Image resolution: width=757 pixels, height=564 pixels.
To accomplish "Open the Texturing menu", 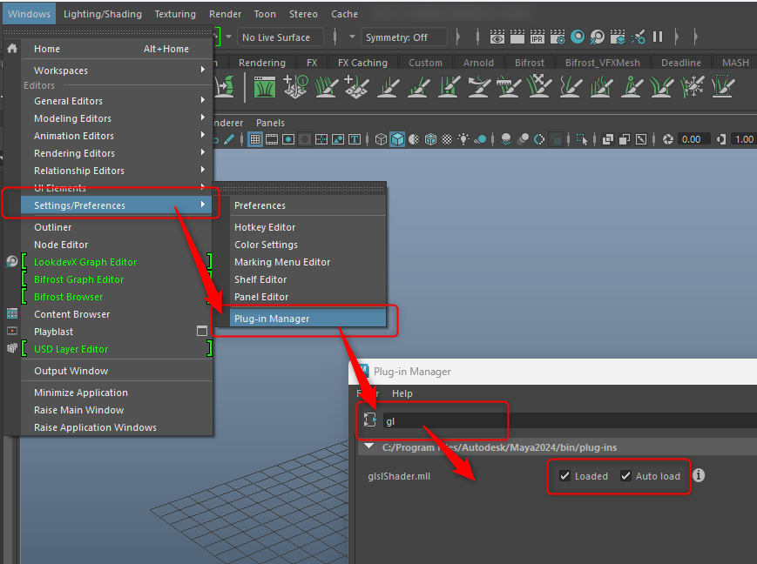I will coord(175,14).
